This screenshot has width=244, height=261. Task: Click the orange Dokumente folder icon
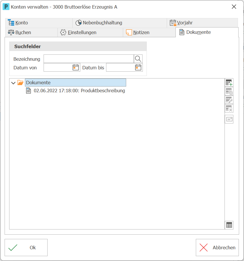[x=20, y=83]
